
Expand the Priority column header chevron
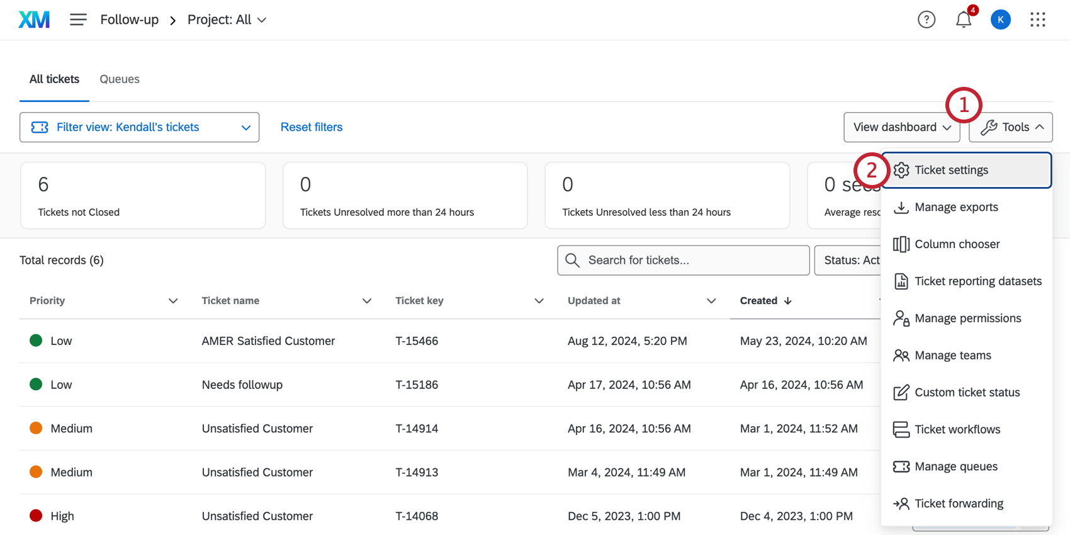point(173,301)
